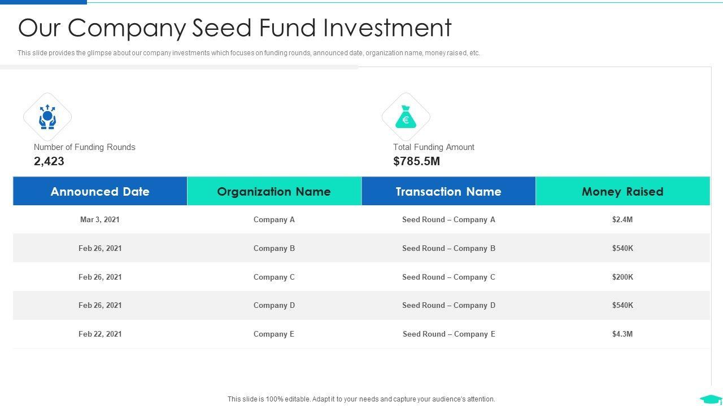Click Total Funding Amount label
Screen dimensions: 723x406
434,147
